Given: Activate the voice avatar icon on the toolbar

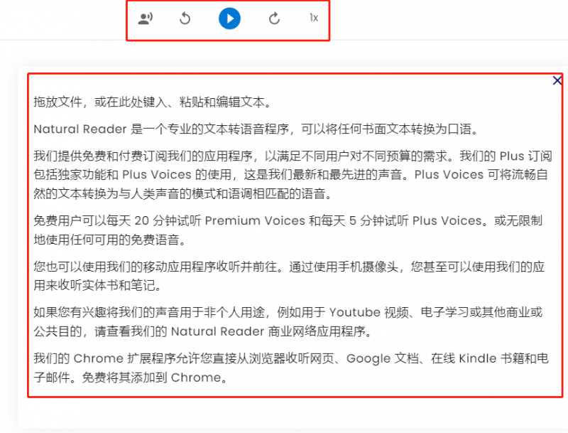Looking at the screenshot, I should coord(145,18).
